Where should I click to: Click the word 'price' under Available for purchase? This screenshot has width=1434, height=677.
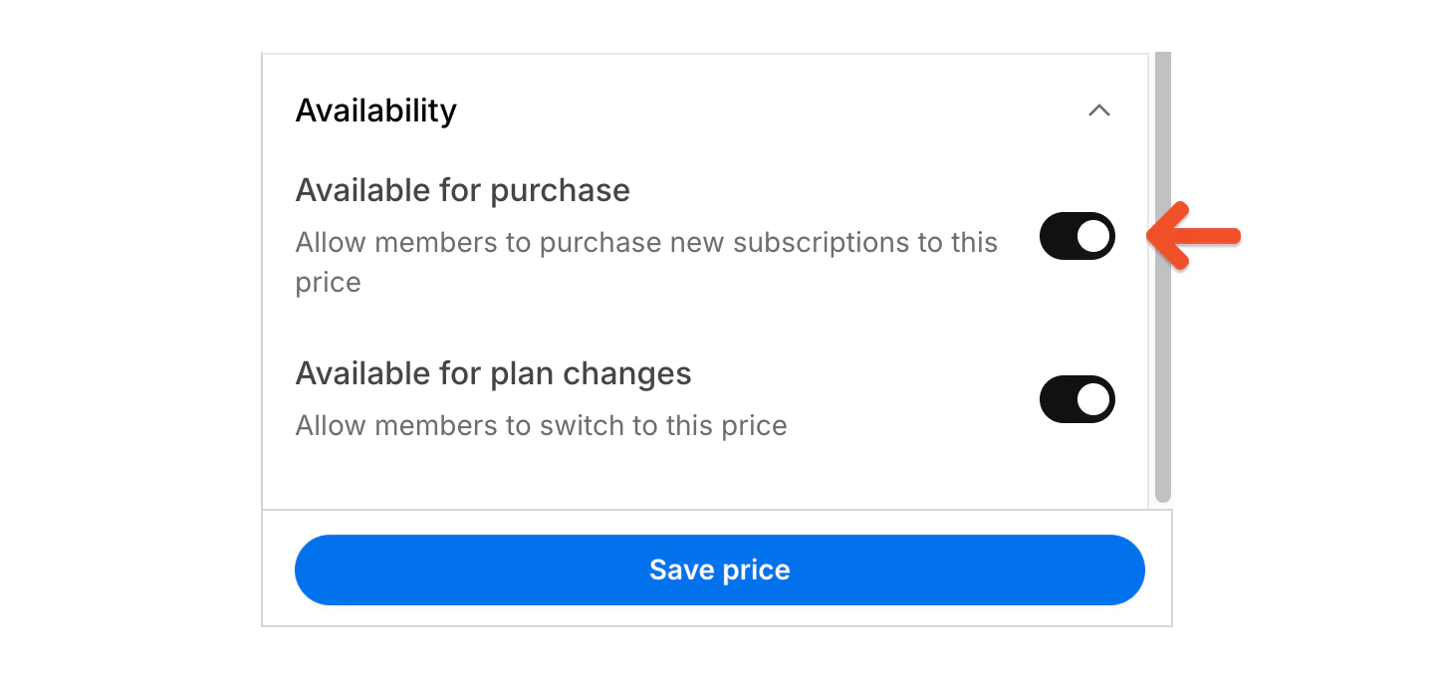tap(328, 283)
